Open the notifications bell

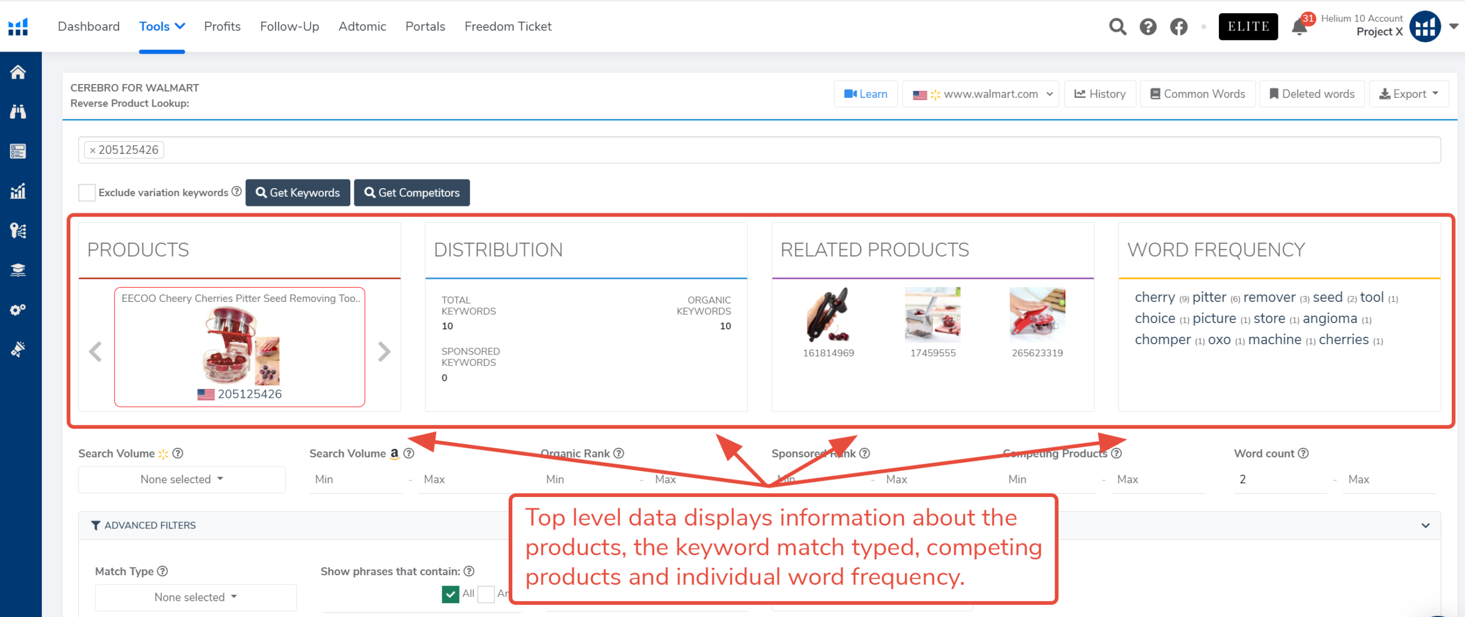tap(1300, 27)
